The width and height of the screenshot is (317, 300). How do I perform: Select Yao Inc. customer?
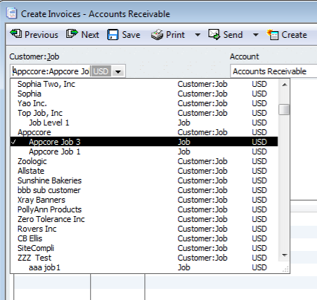coord(144,103)
